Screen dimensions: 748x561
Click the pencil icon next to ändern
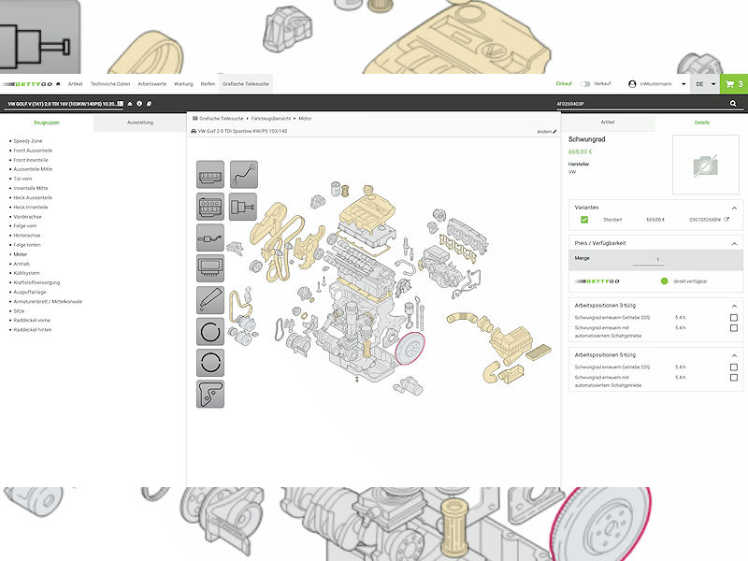tap(554, 132)
